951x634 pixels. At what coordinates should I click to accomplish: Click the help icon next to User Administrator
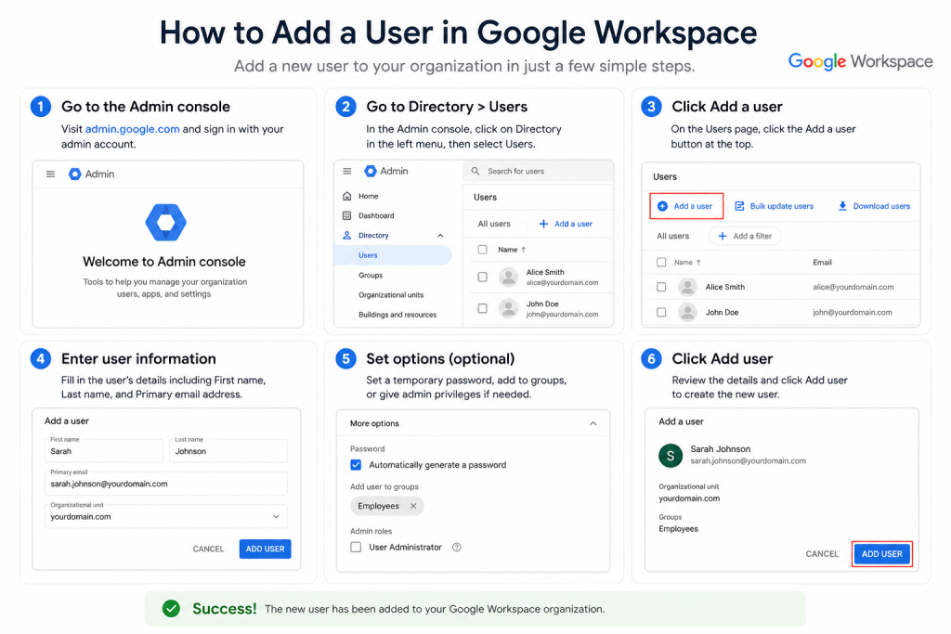(457, 547)
